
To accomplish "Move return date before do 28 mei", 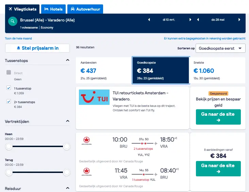I will pos(198,20).
